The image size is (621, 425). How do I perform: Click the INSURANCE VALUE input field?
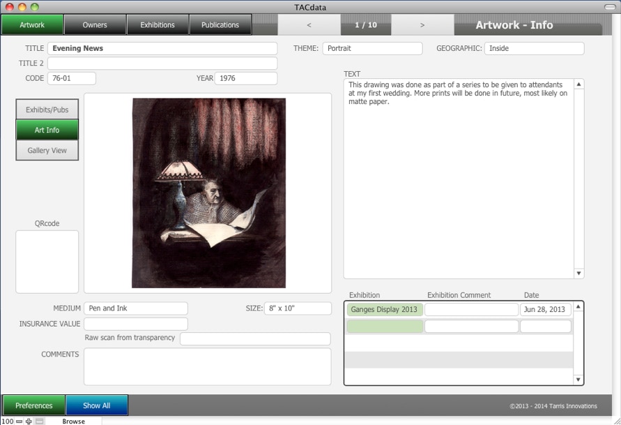pyautogui.click(x=136, y=324)
